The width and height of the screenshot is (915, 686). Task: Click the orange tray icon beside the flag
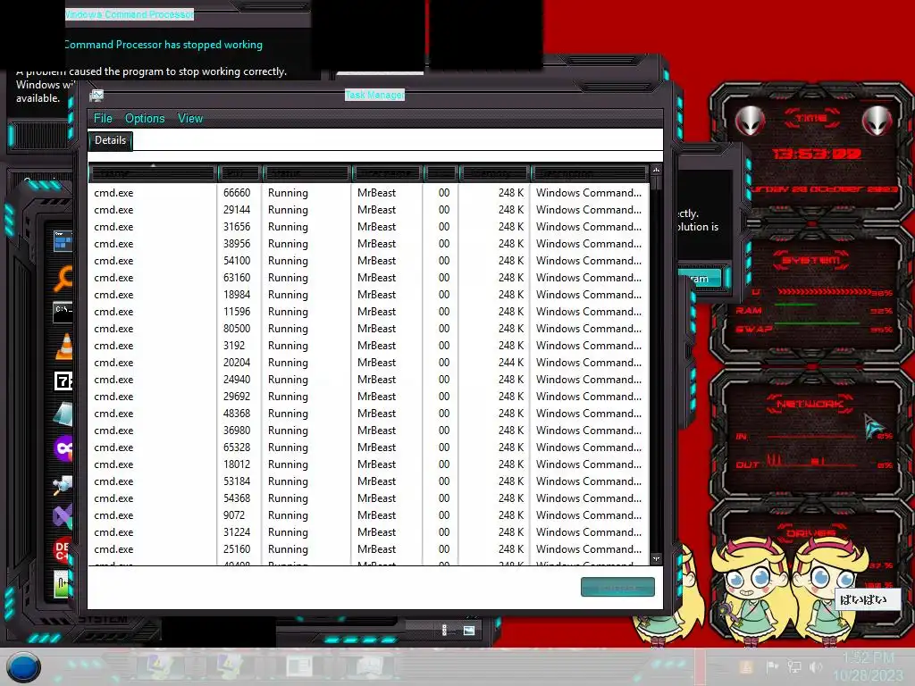(746, 666)
